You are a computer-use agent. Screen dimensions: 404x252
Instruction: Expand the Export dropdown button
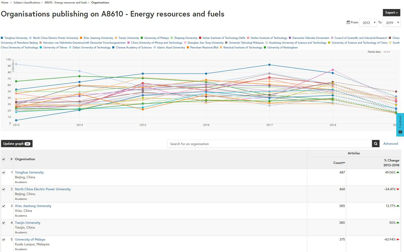(391, 13)
